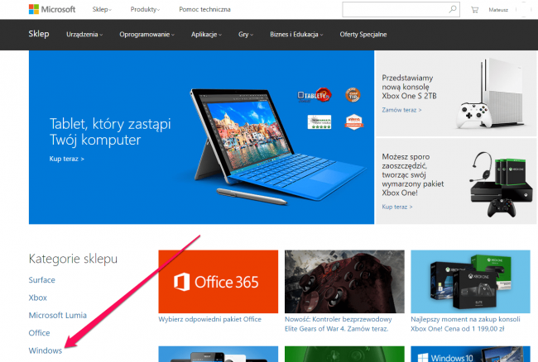Expand the Aplikacje menu
This screenshot has height=362, width=538.
(x=207, y=34)
